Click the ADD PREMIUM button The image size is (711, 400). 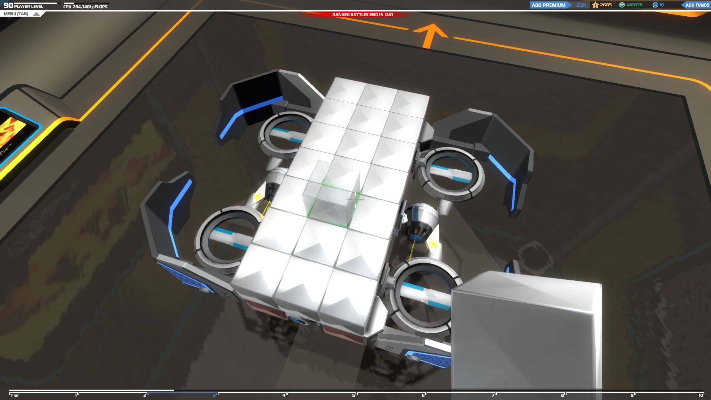point(548,5)
